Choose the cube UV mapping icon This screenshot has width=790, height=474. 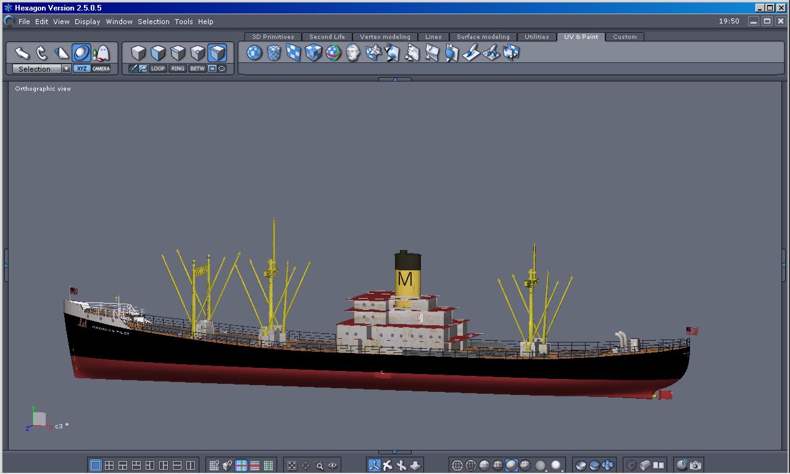pos(314,53)
